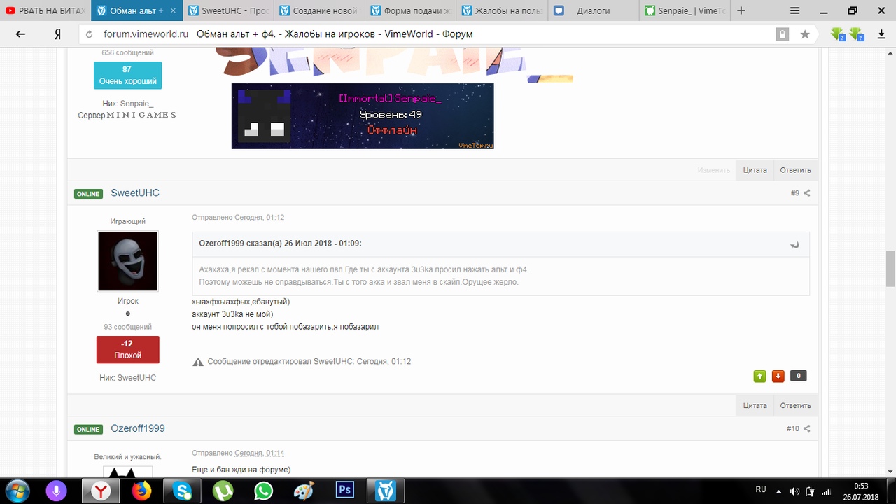Click the 'Сегодня, 01:12' post timestamp
This screenshot has height=504, width=896.
(x=259, y=218)
